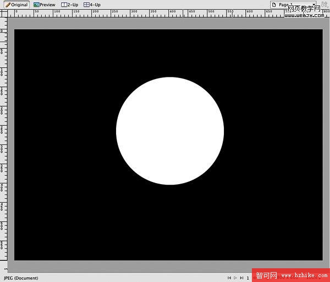Click the page icon beside Page 1
This screenshot has height=282, width=330.
click(273, 4)
